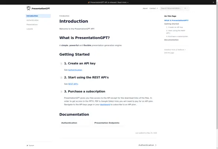Jump to Documentation in page outline

[171, 40]
